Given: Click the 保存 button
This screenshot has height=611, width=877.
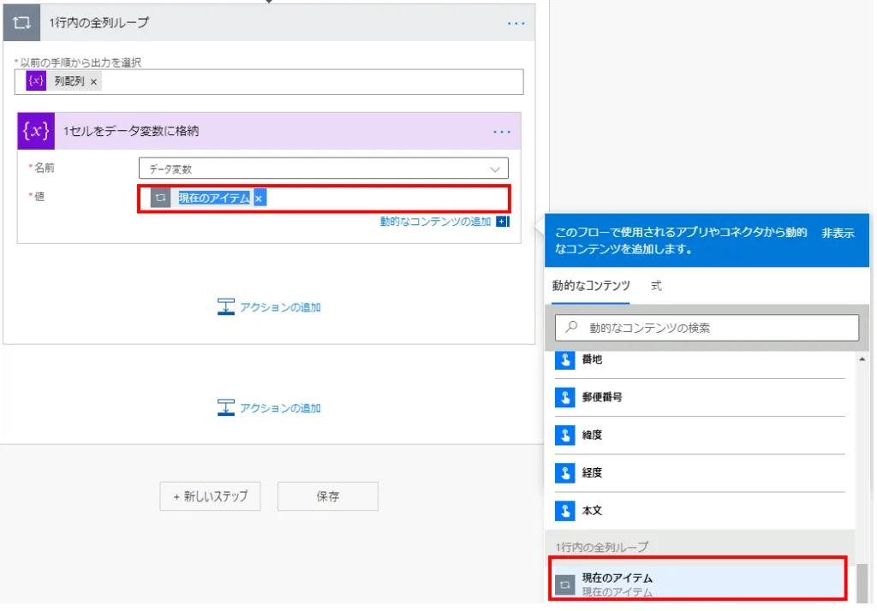Looking at the screenshot, I should (328, 496).
